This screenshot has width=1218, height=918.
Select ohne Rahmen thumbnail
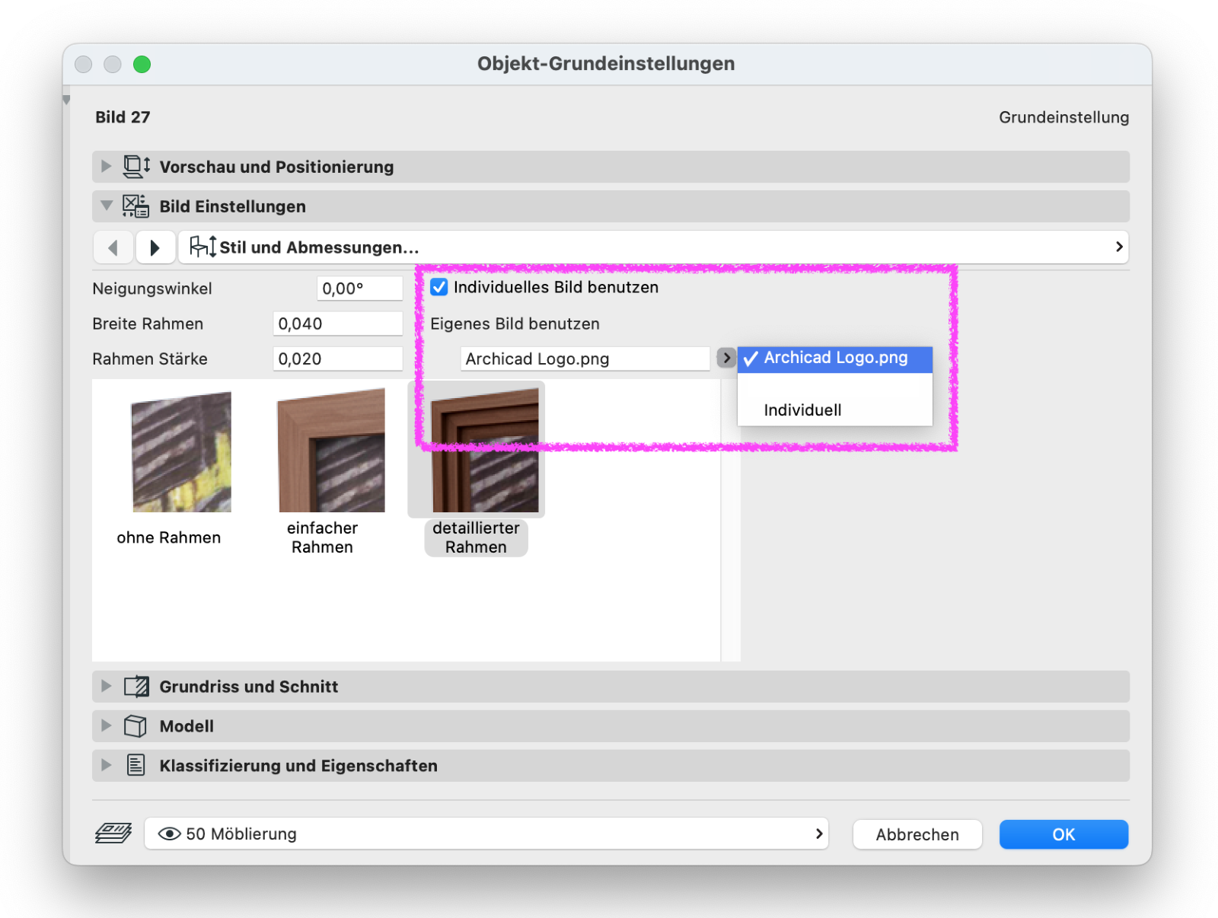[181, 452]
